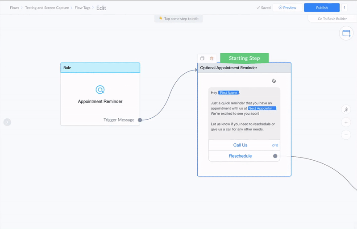Click the Preview button
The image size is (357, 229).
287,8
